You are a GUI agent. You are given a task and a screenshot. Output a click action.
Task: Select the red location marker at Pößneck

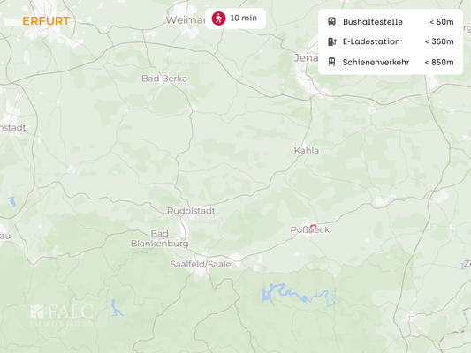tap(313, 227)
